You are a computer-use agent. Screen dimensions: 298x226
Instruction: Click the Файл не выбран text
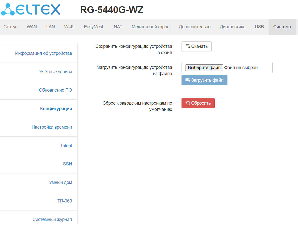[241, 68]
